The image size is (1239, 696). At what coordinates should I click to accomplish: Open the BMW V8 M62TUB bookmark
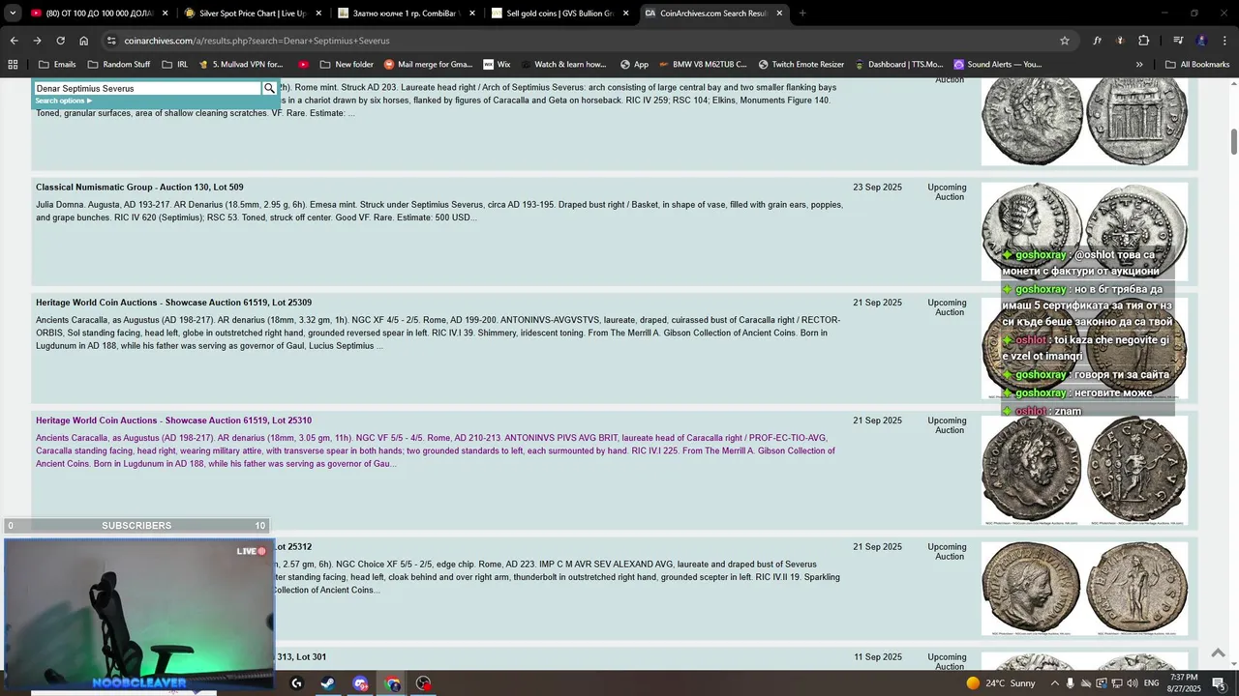[x=703, y=65]
